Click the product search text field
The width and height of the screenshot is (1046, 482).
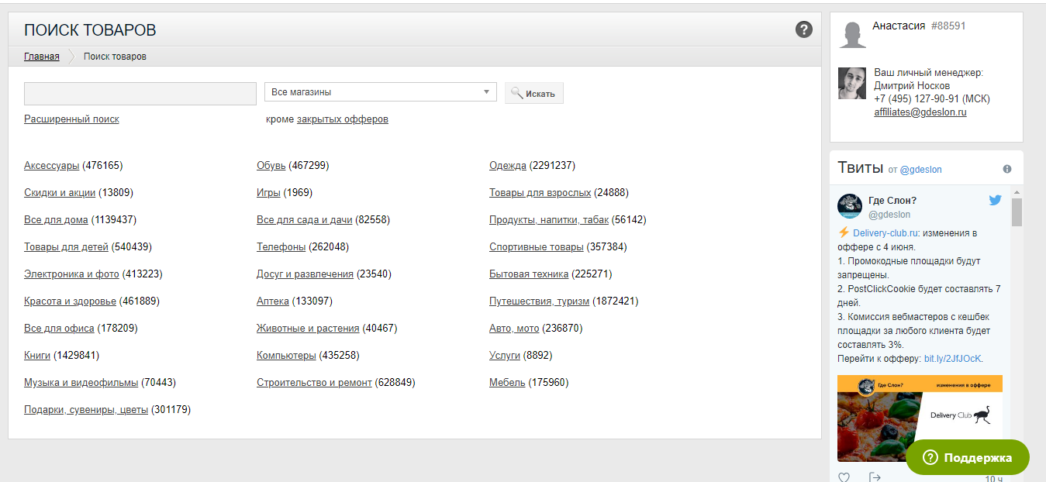tap(140, 93)
